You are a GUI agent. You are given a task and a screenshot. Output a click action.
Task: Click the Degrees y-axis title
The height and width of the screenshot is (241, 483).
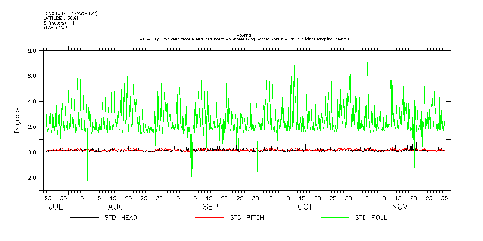coord(17,120)
